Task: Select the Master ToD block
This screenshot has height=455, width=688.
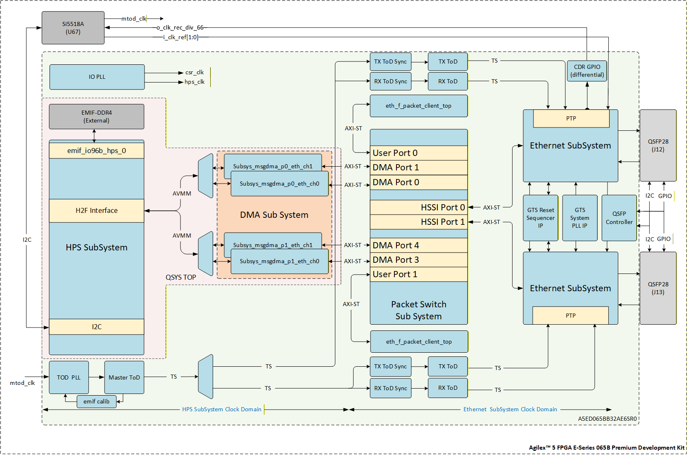Action: [x=124, y=377]
